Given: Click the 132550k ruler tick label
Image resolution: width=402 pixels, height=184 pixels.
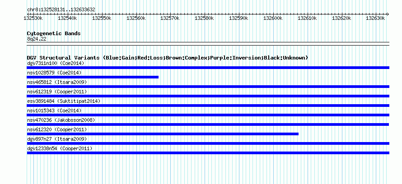Looking at the screenshot, I should click(x=102, y=18).
